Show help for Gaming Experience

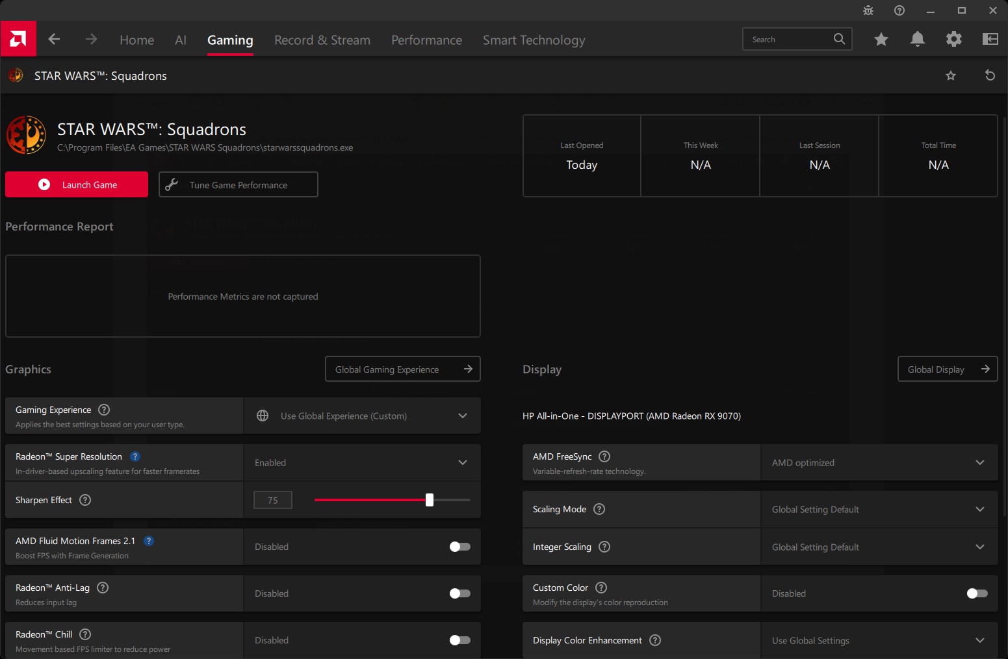pos(104,410)
